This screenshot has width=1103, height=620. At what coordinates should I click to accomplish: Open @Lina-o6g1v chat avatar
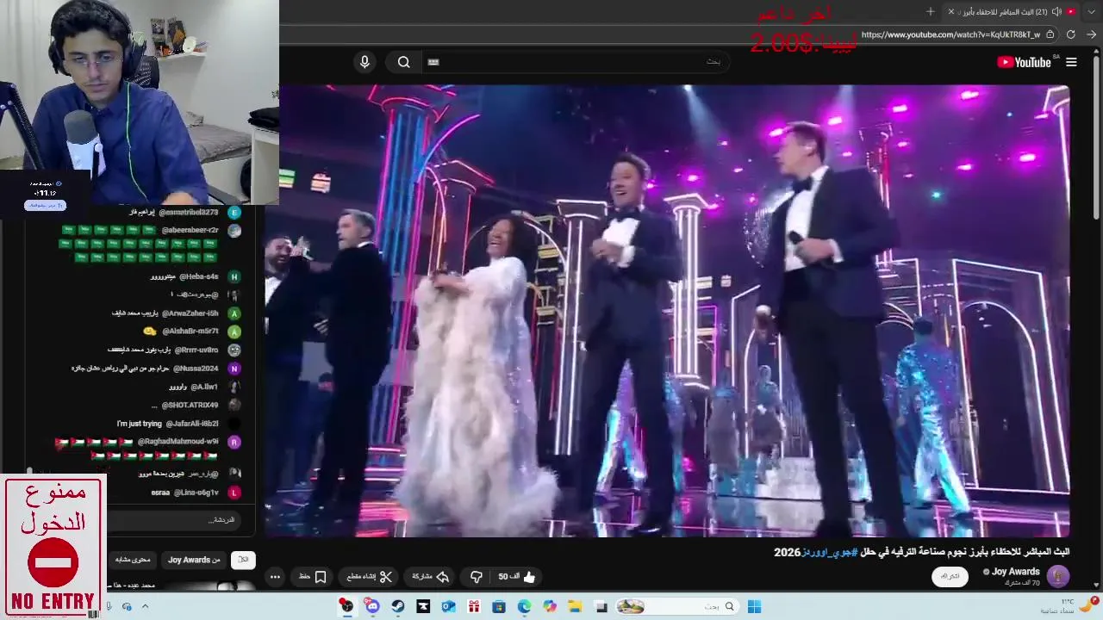234,493
